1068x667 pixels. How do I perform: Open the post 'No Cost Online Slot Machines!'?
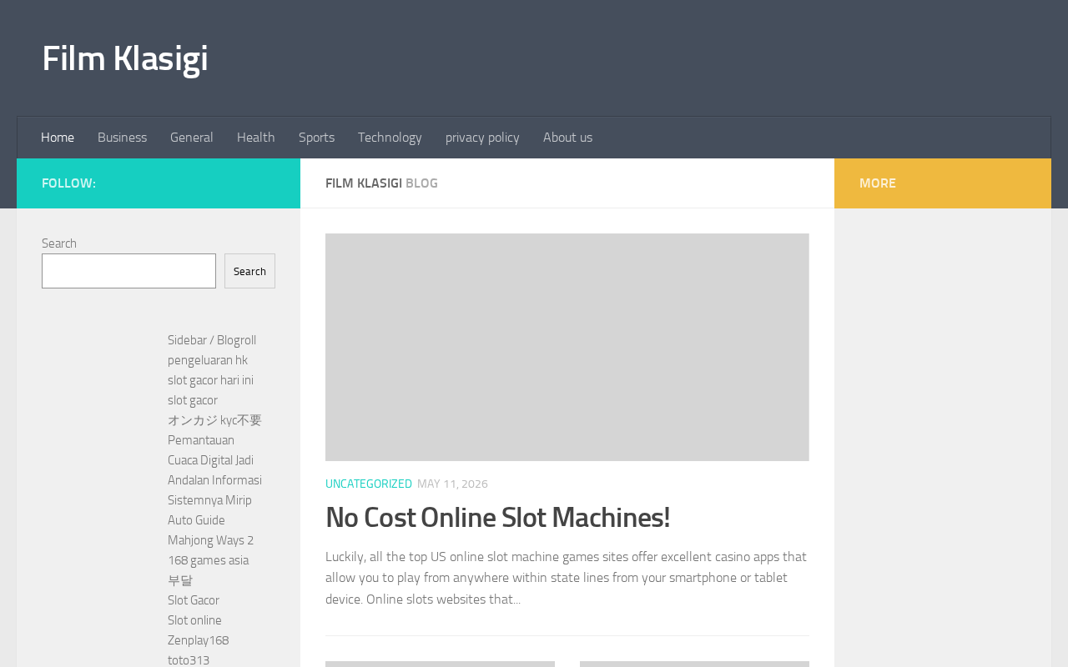coord(497,518)
